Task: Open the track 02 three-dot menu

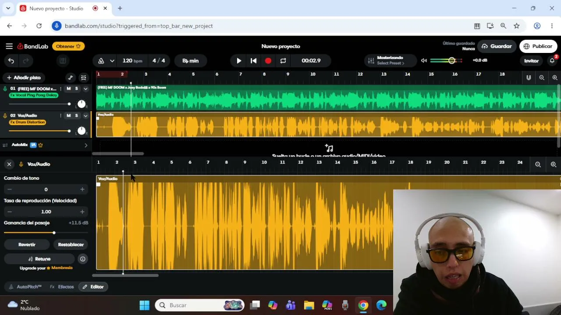Action: tap(60, 115)
